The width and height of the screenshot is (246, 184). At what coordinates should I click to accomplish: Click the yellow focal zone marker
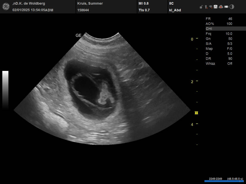[x=196, y=113]
